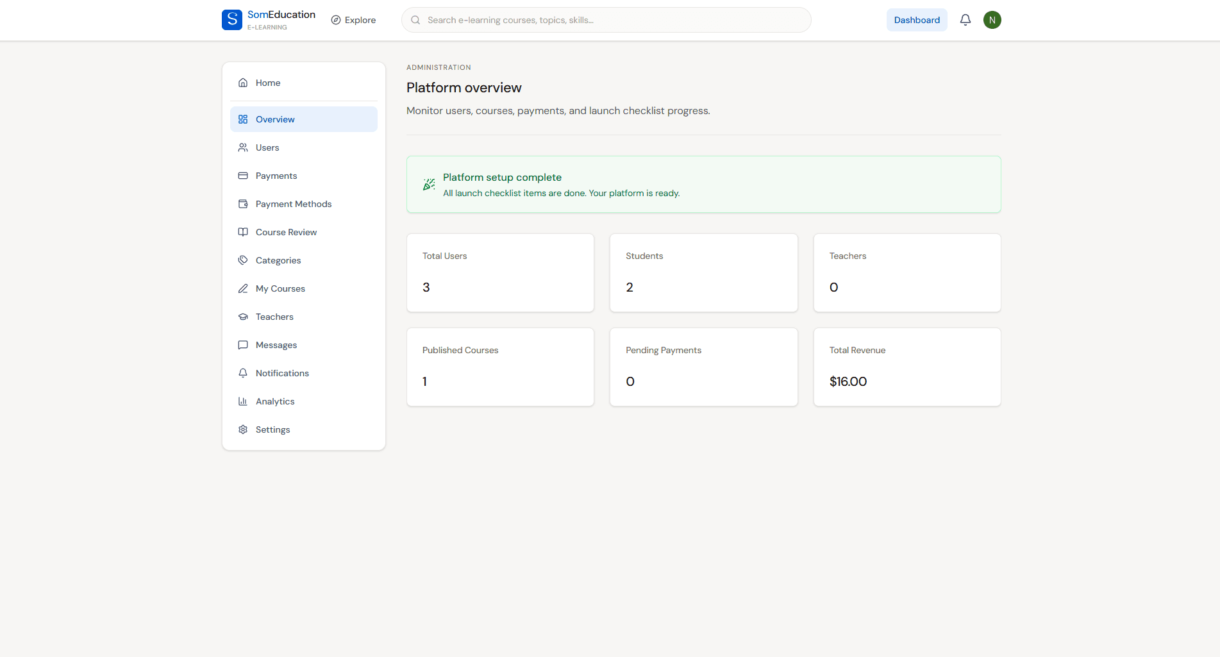Click the party popper setup-complete icon
Screen dimensions: 1220x657
(429, 185)
